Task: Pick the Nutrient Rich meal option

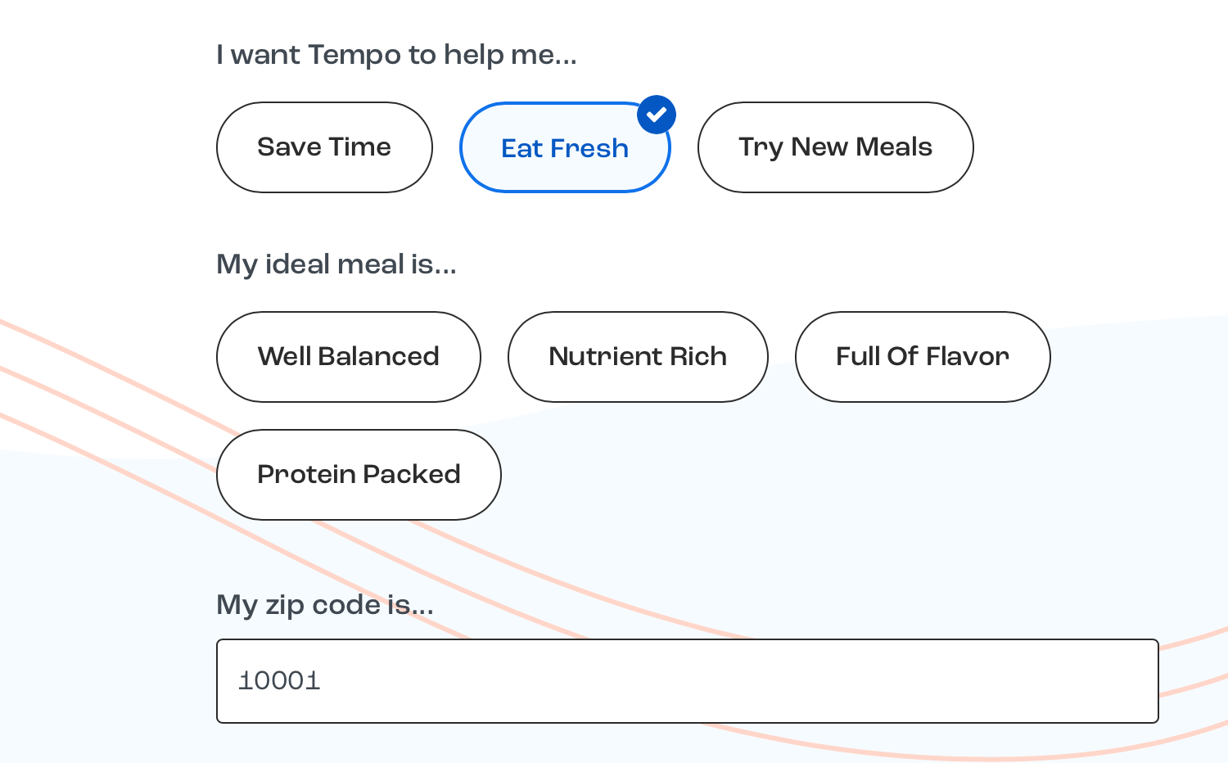Action: point(638,357)
